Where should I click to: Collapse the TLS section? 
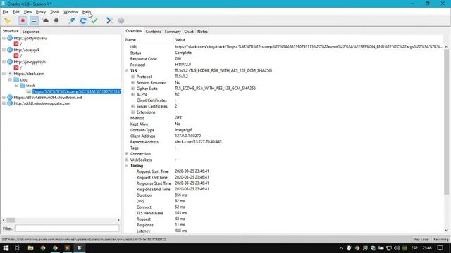click(x=127, y=70)
